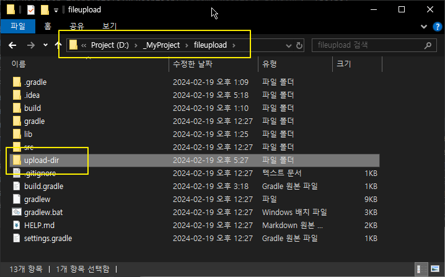Click the build folder name
Viewport: 445px width, 277px height.
33,108
